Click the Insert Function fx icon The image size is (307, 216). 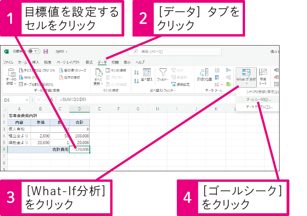52,100
